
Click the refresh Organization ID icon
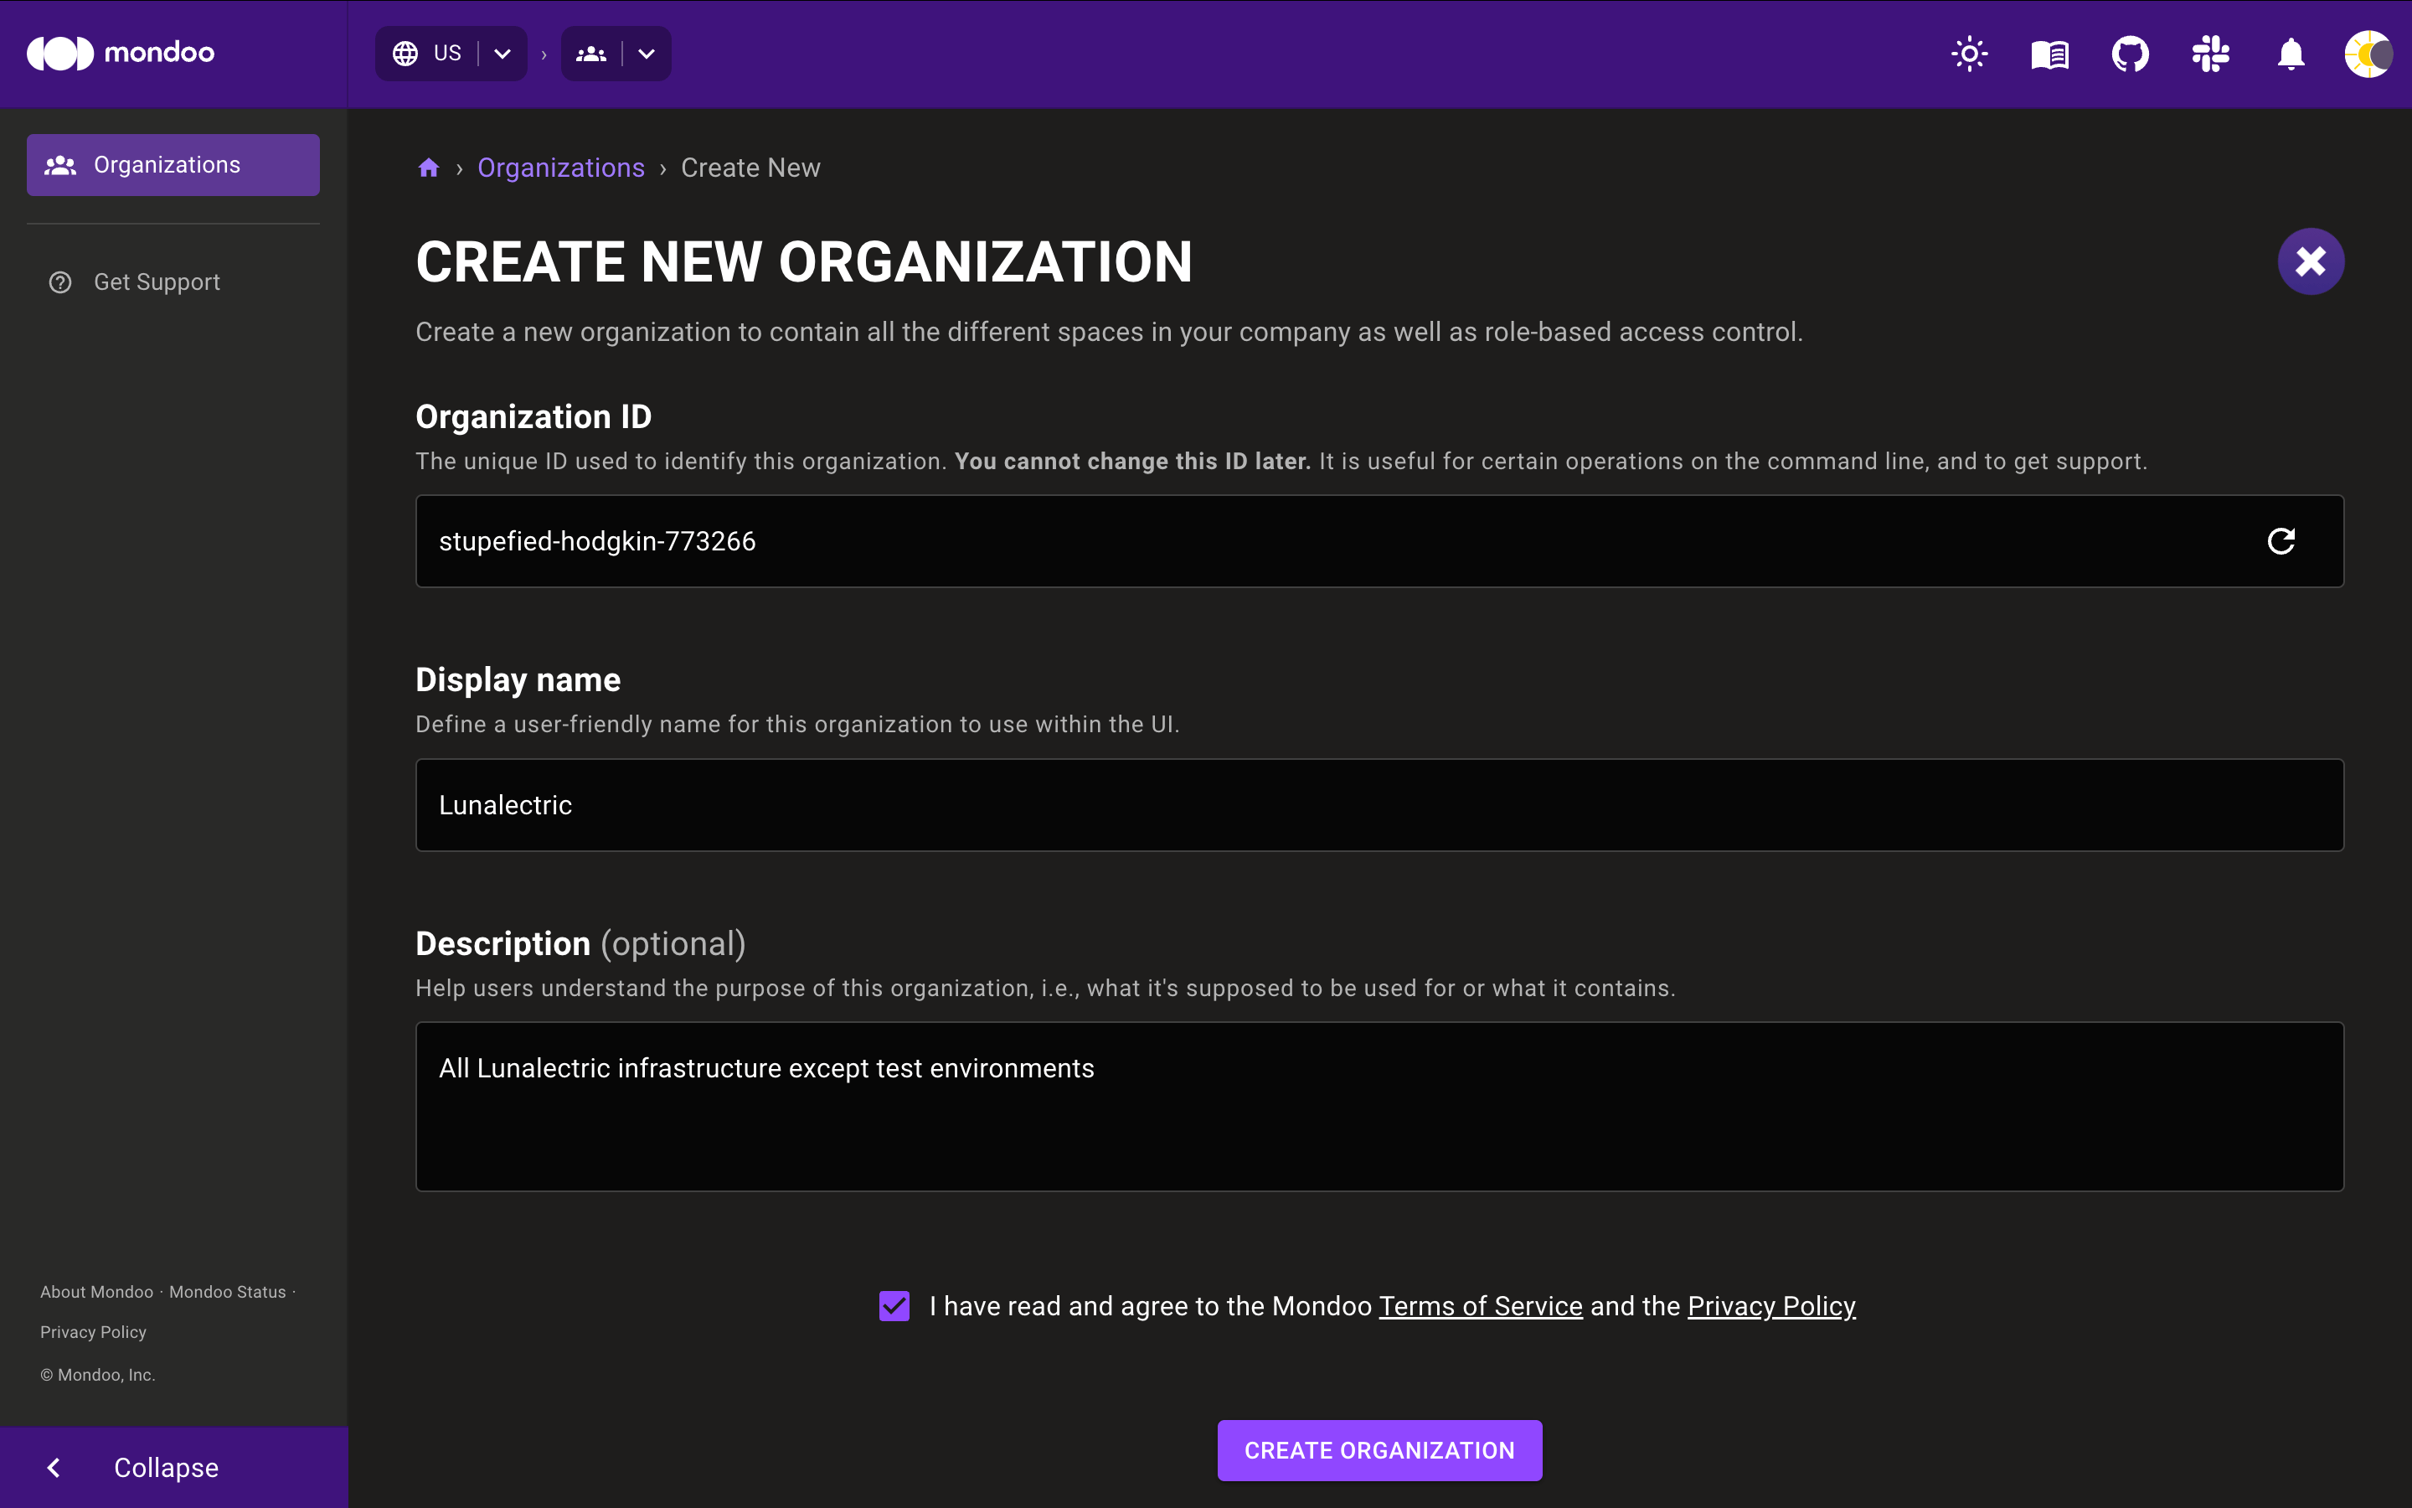pos(2280,540)
